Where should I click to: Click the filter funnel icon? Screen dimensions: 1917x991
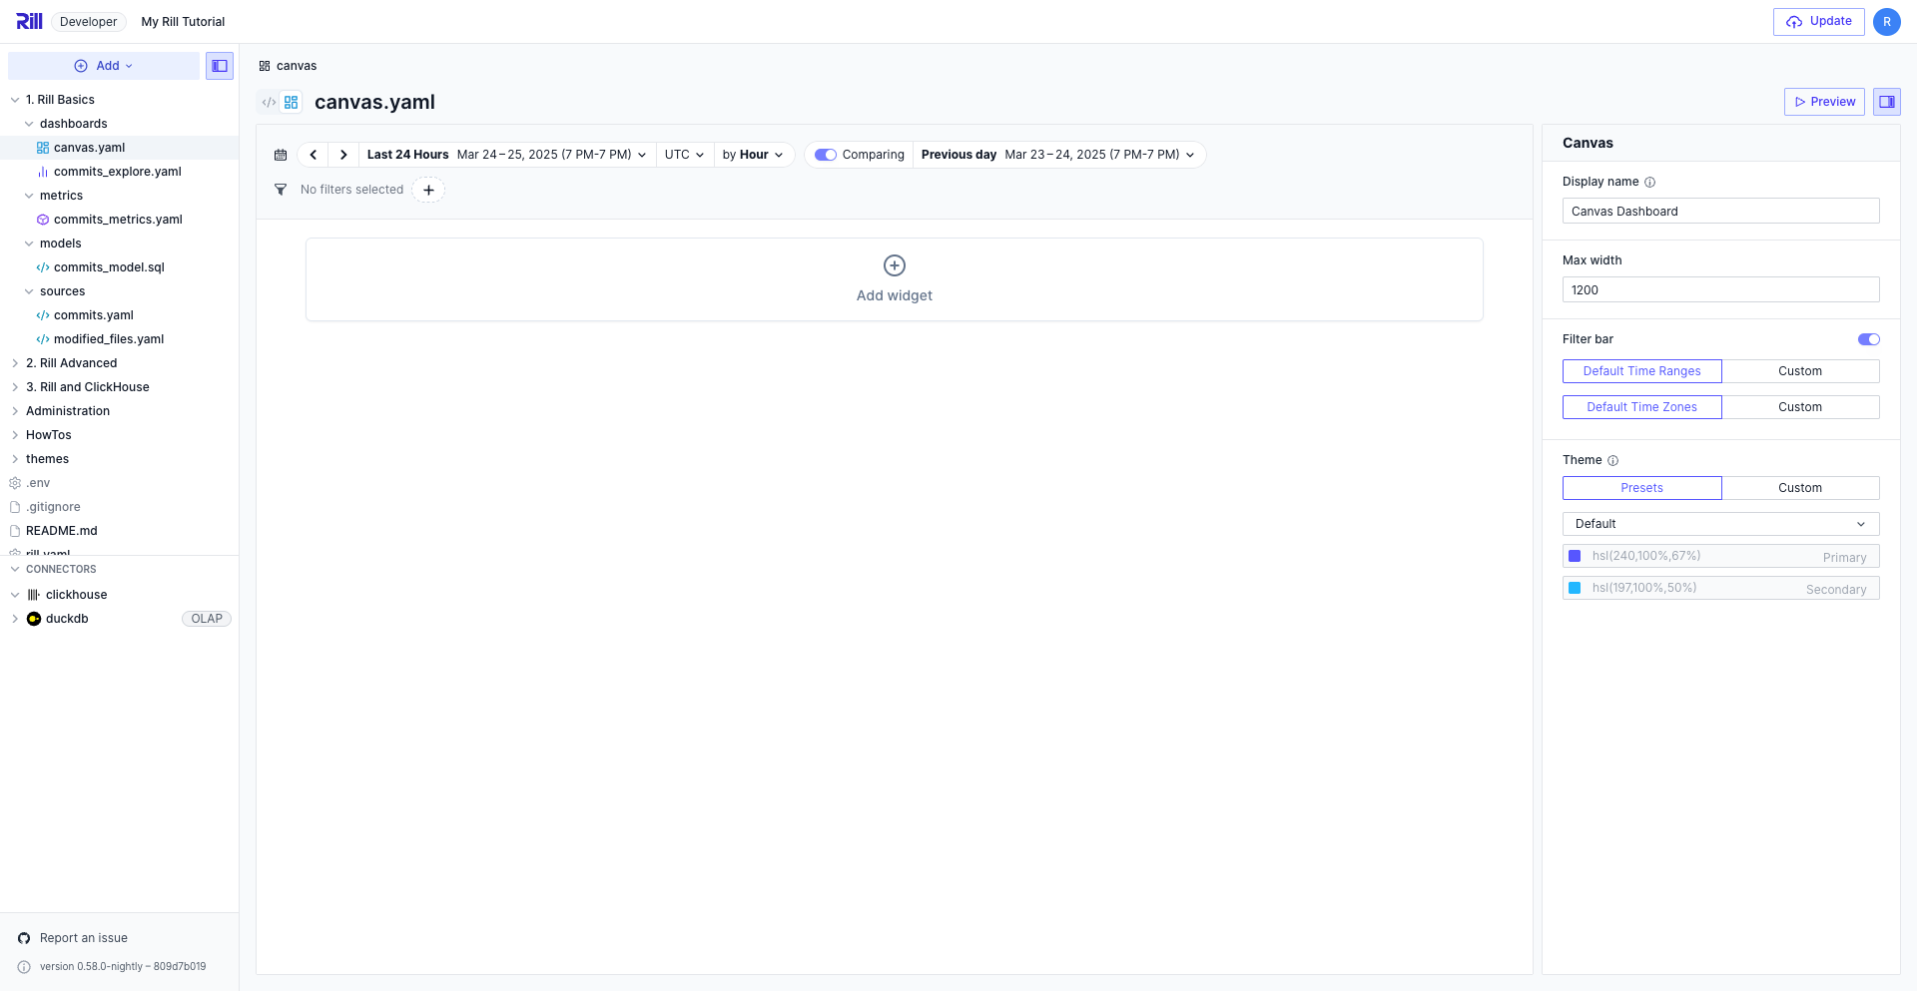[x=281, y=189]
